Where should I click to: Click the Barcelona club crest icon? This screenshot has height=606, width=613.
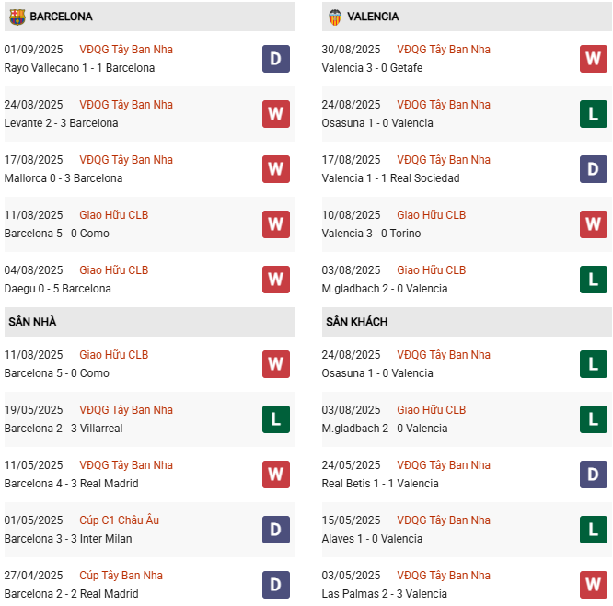(17, 17)
